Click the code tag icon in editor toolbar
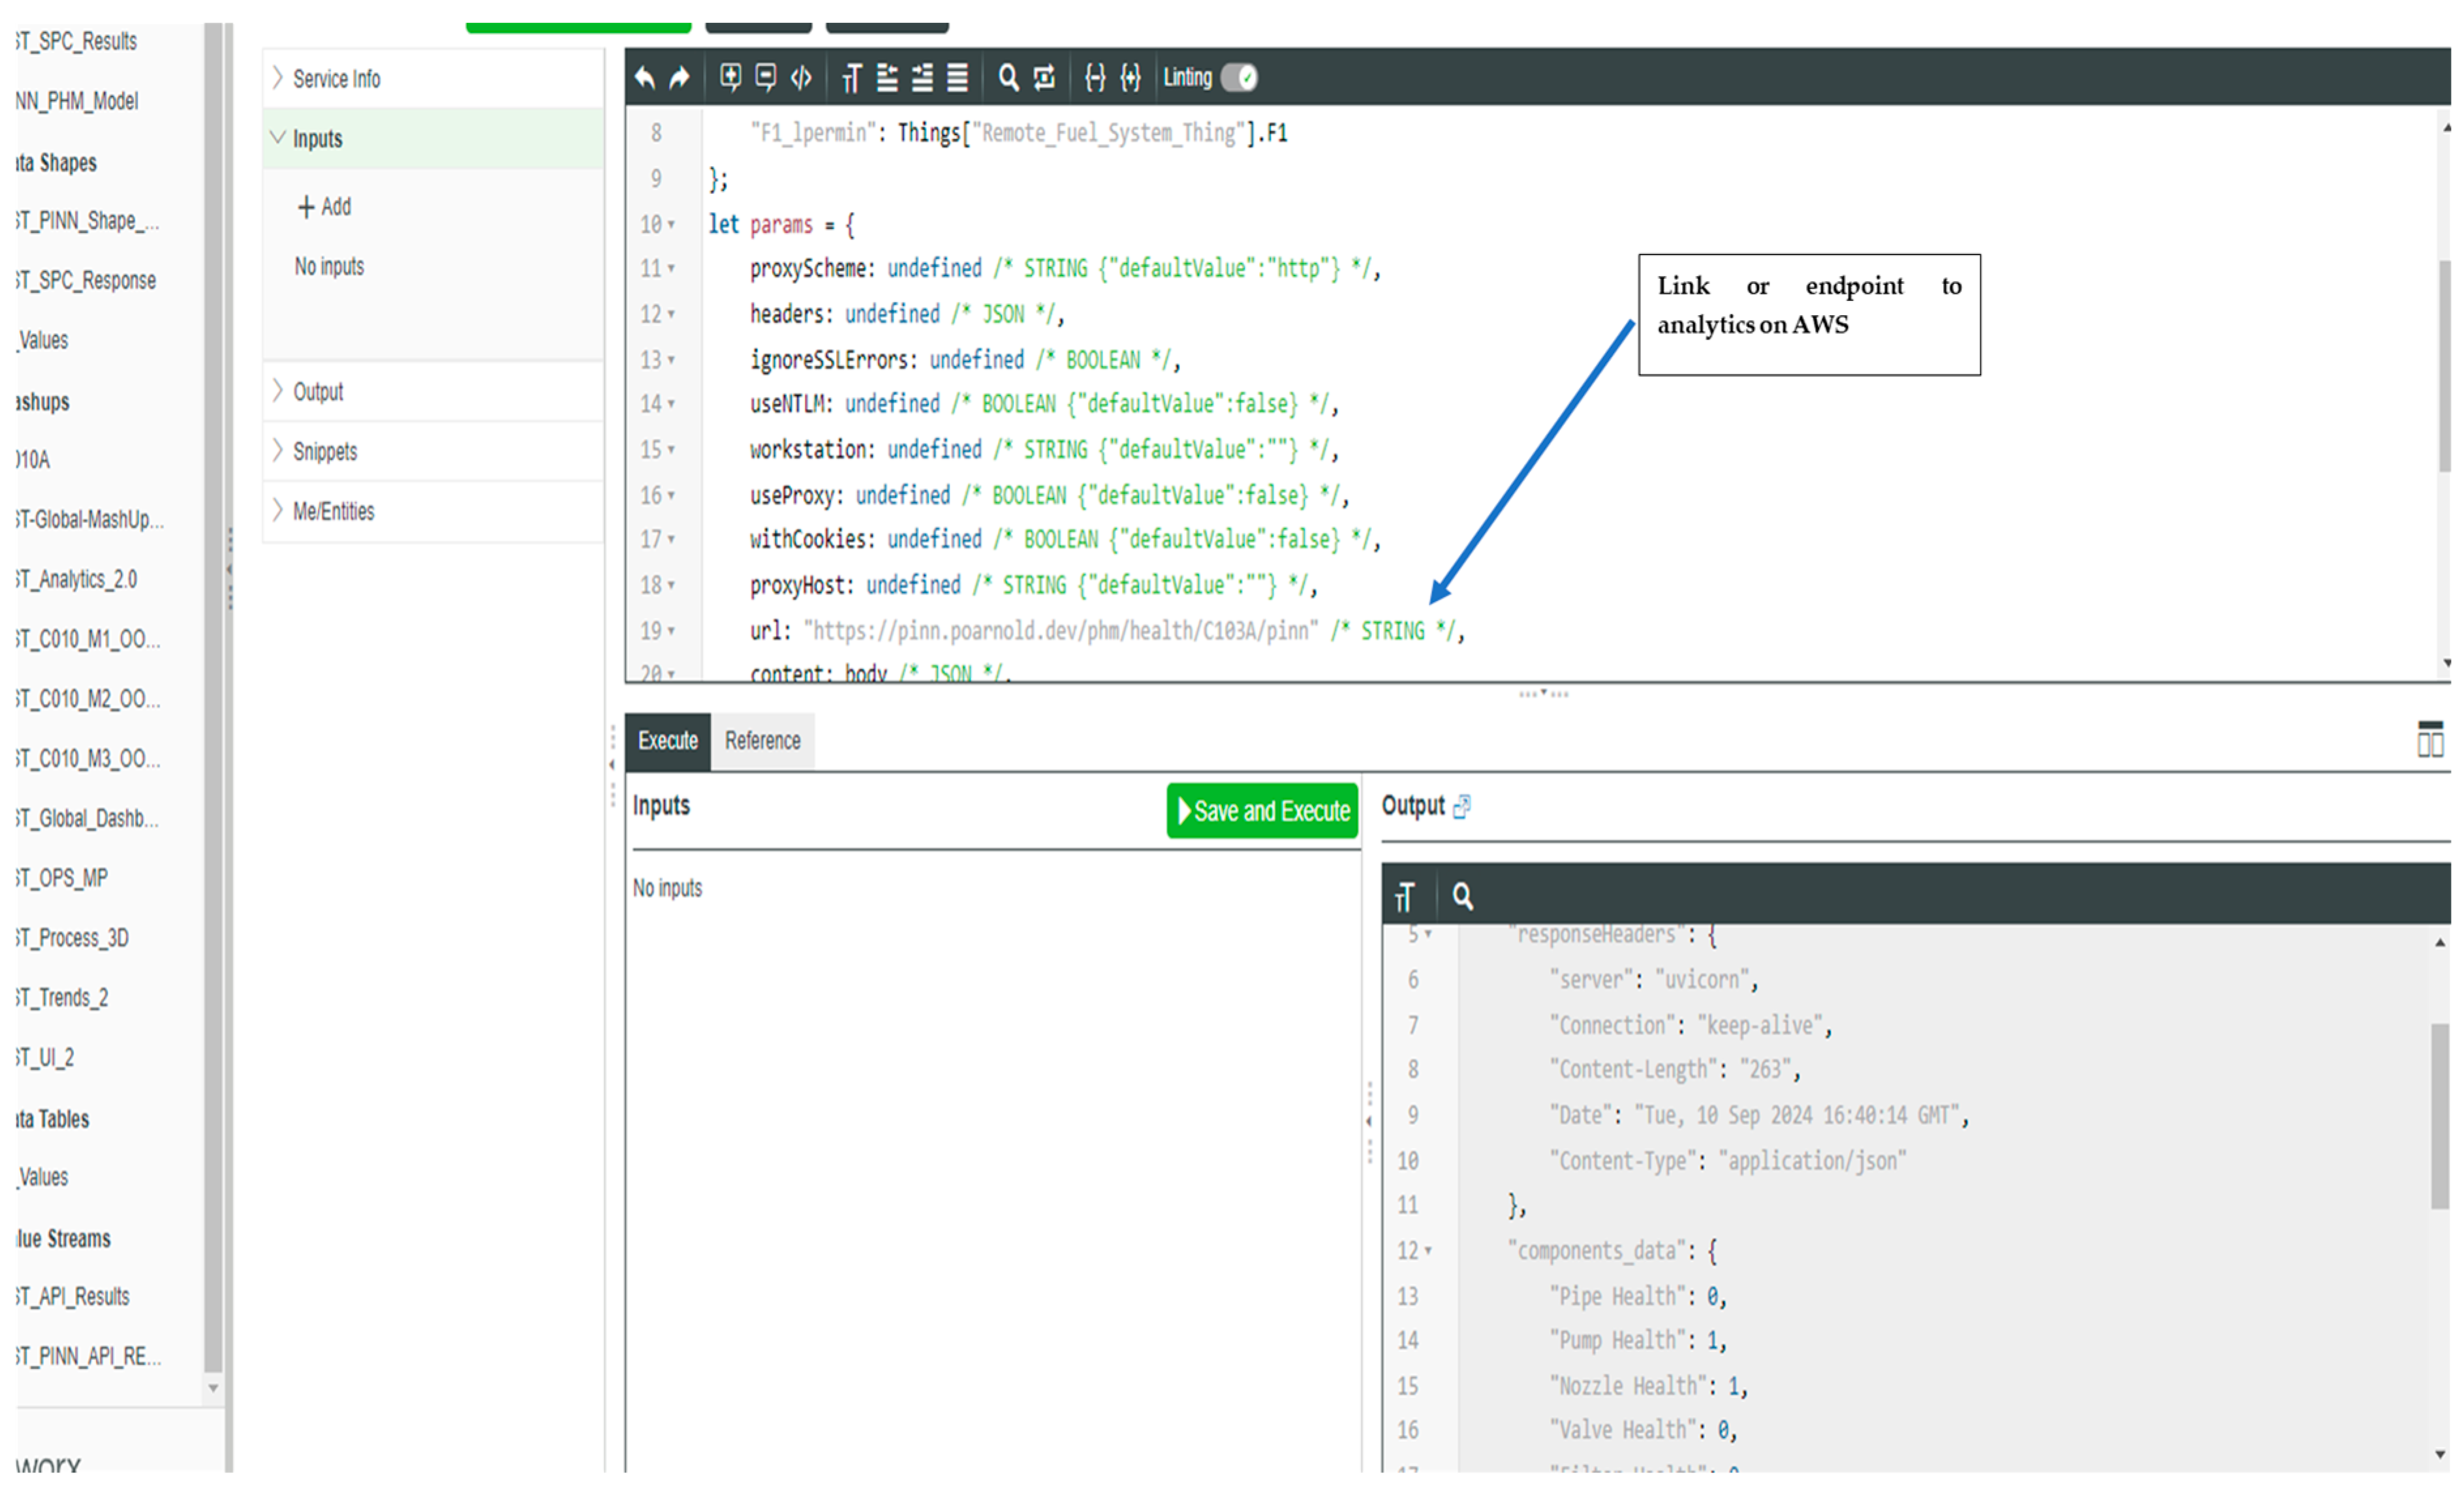Image resolution: width=2464 pixels, height=1491 pixels. (801, 77)
